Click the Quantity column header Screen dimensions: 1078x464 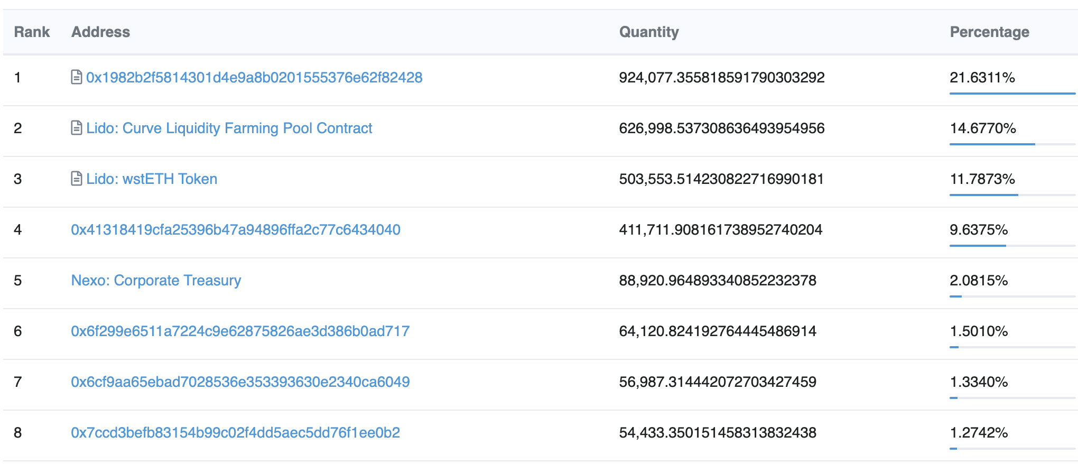pos(649,32)
